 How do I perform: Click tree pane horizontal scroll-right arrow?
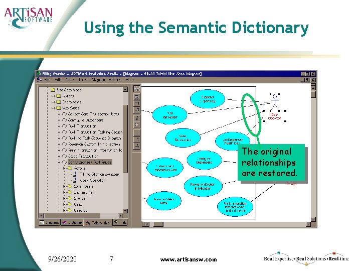(x=120, y=216)
